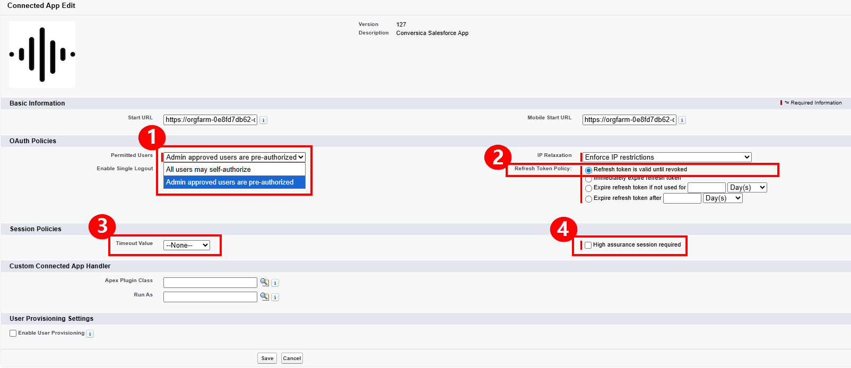Open Day(s) unit dropdown for unused token

pos(747,188)
